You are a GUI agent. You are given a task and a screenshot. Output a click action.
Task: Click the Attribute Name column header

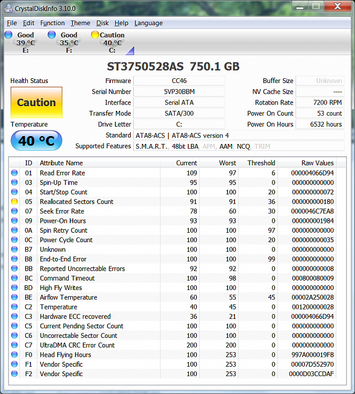(x=99, y=163)
